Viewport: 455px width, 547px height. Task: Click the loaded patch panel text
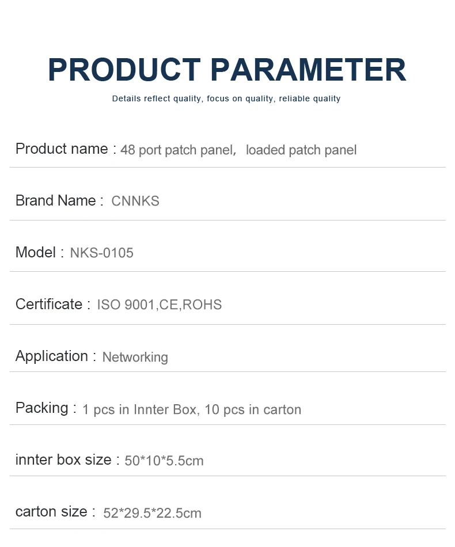pos(301,150)
